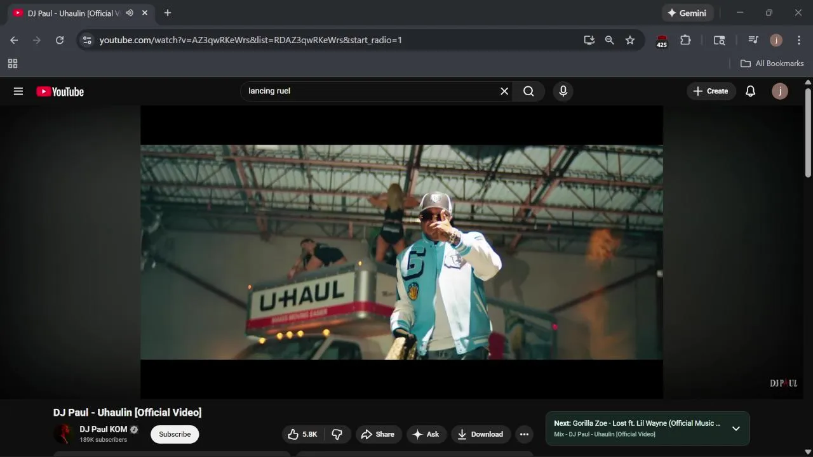Start voice search with the microphone
The height and width of the screenshot is (457, 813).
click(563, 91)
